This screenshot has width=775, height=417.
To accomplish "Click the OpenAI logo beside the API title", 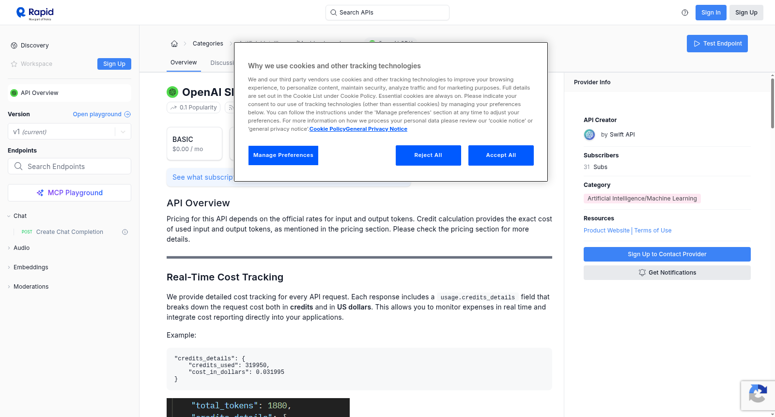I will click(x=172, y=92).
